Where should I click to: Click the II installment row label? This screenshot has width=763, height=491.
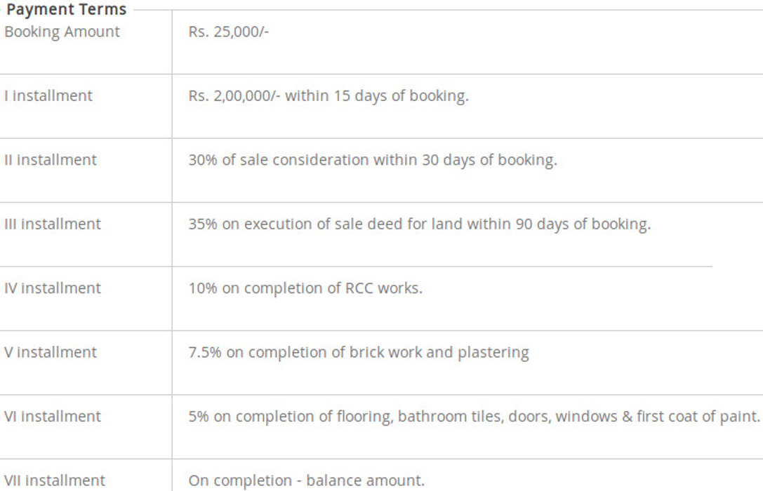pyautogui.click(x=51, y=160)
